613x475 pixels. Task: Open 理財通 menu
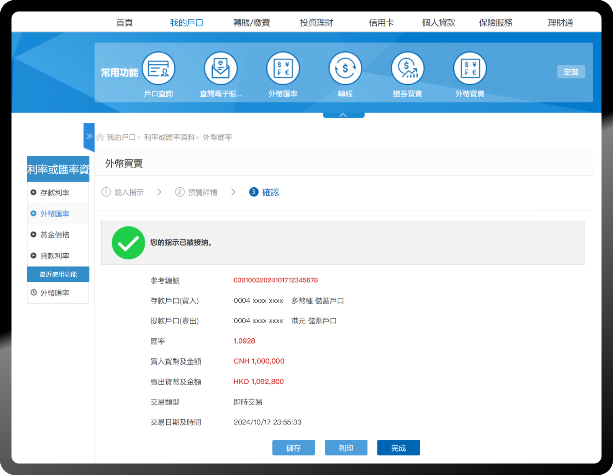coord(561,23)
